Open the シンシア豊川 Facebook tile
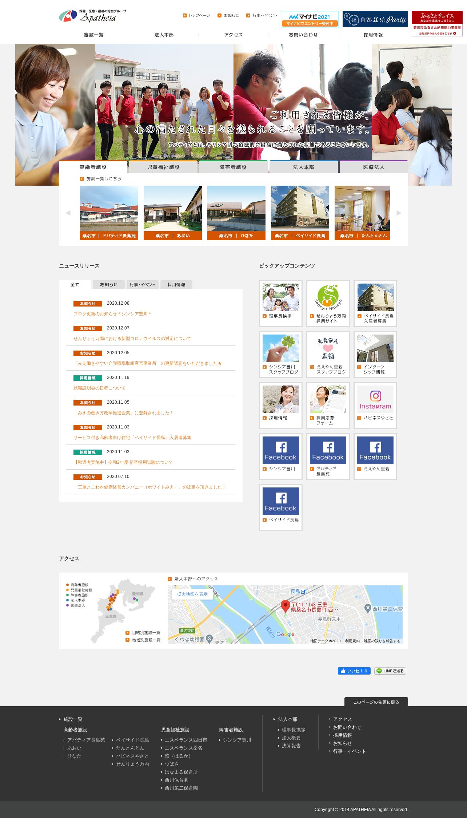The image size is (467, 818). coord(280,456)
